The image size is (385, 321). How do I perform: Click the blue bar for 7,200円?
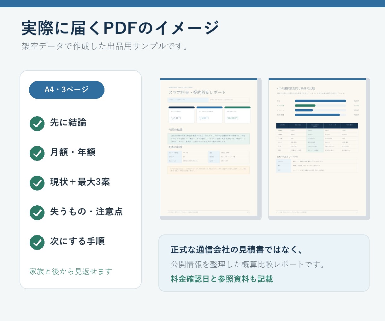pyautogui.click(x=317, y=115)
